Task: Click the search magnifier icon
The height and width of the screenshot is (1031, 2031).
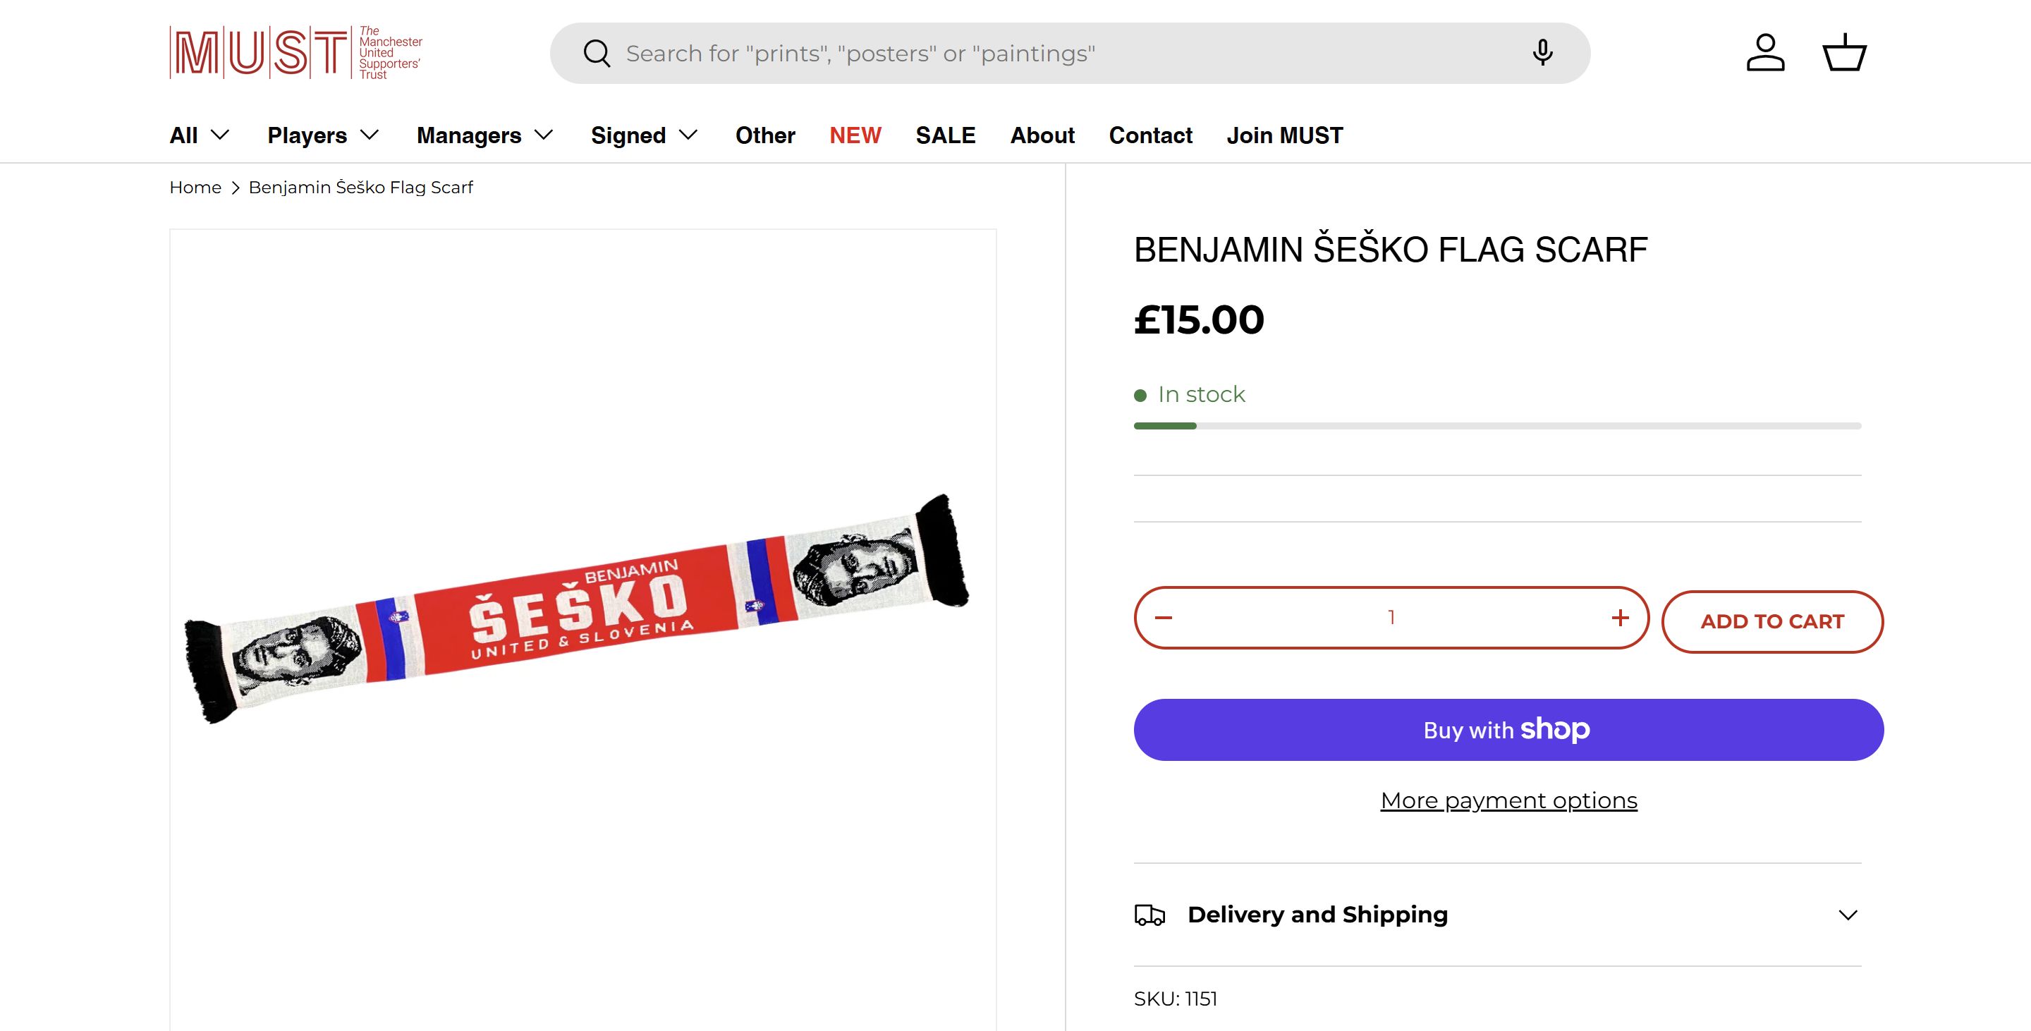Action: click(x=596, y=54)
